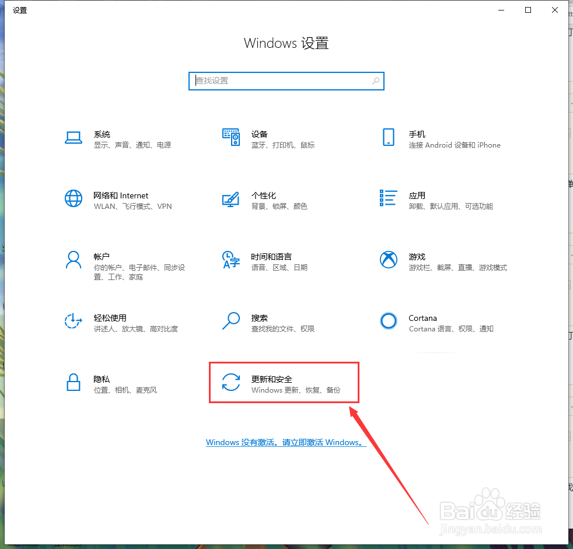Viewport: 573px width, 549px height.
Task: Open the 帐户 person icon
Action: click(x=74, y=260)
